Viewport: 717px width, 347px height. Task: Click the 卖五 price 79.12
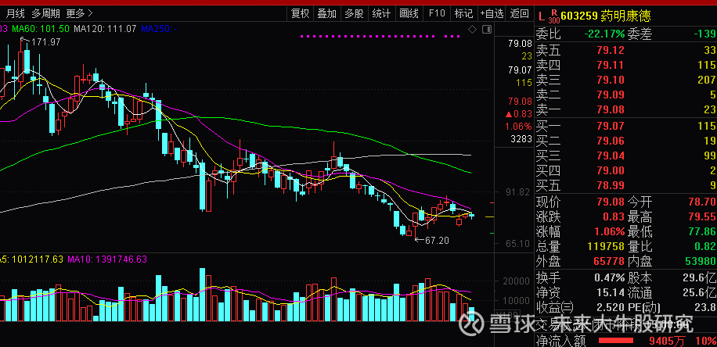click(610, 50)
